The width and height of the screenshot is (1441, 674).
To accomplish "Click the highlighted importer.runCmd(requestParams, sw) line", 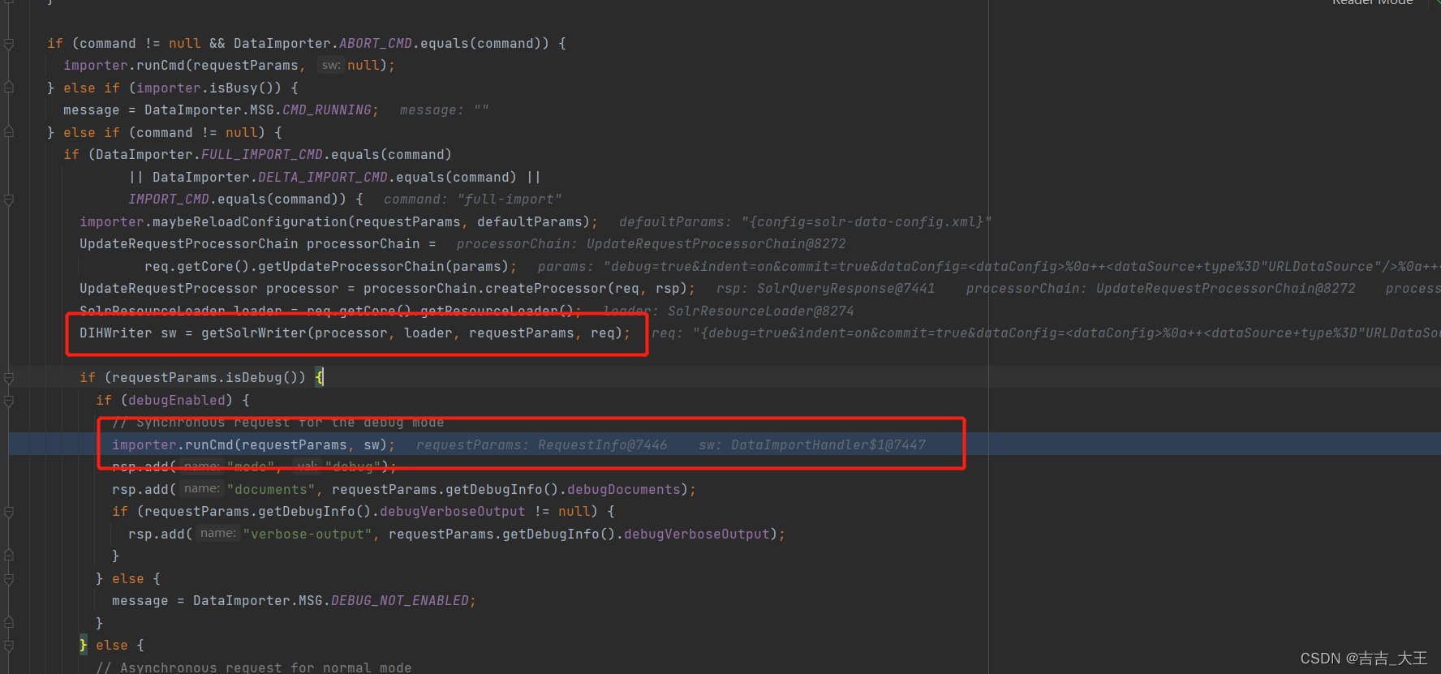I will coord(254,444).
